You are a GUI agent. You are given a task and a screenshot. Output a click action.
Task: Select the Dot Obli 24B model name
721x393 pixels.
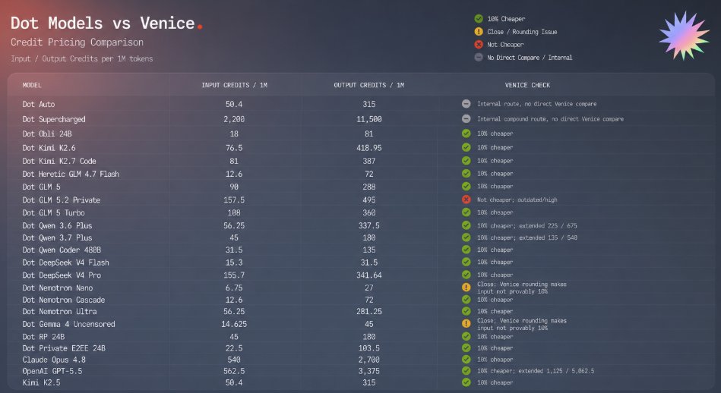[x=47, y=134]
